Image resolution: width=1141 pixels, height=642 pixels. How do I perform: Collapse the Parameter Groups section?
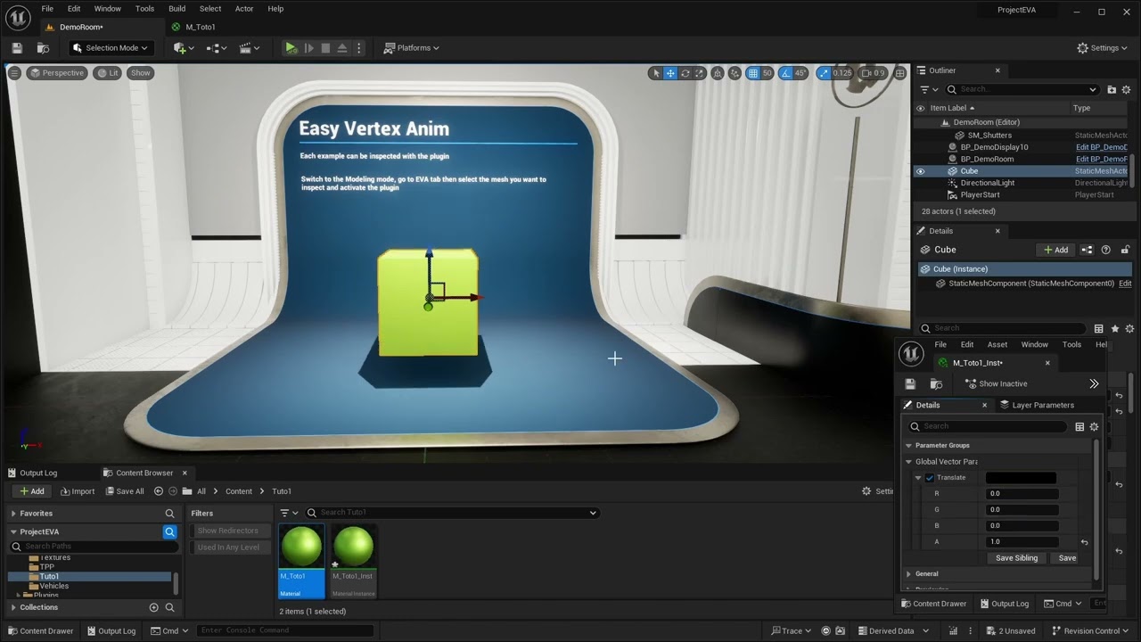(x=909, y=446)
